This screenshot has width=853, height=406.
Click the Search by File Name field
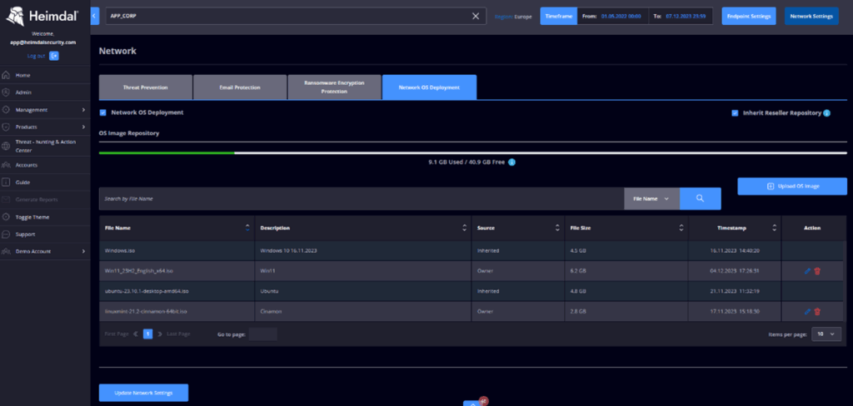361,199
